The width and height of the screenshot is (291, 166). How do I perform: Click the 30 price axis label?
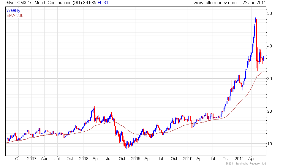270,79
